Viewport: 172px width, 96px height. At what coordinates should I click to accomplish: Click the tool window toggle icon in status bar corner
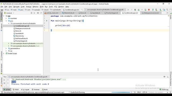(x=2, y=92)
